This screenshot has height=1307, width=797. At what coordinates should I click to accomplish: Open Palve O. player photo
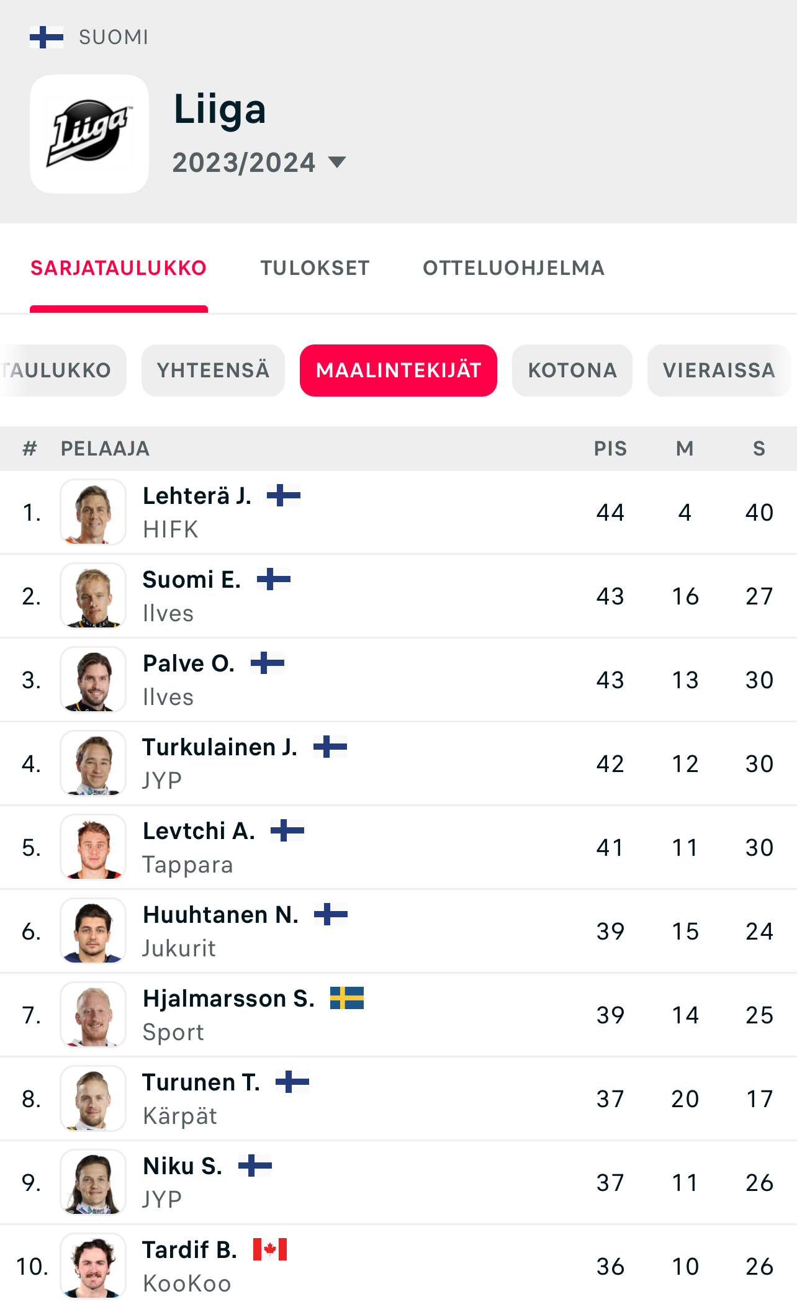click(93, 680)
